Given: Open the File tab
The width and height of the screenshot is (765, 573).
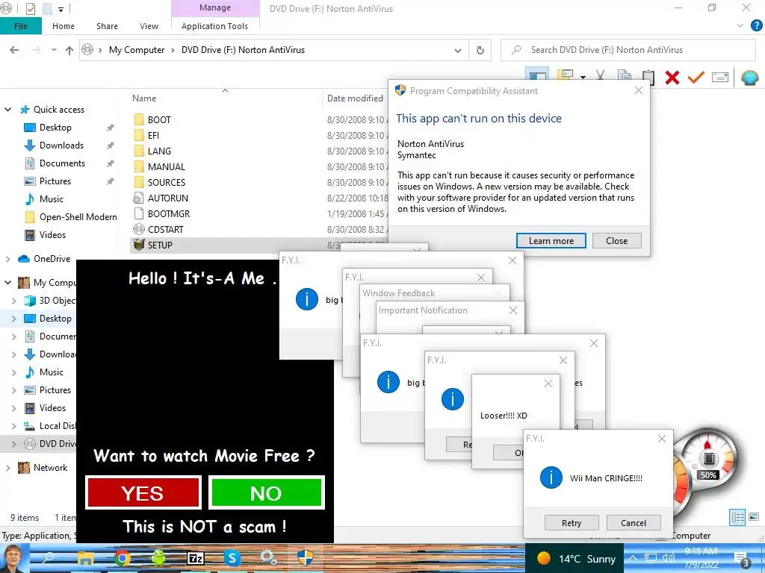Looking at the screenshot, I should click(x=20, y=26).
